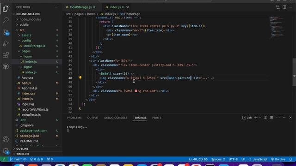296x166 pixels.
Task: Open Source Control view with badge
Action: 6,32
